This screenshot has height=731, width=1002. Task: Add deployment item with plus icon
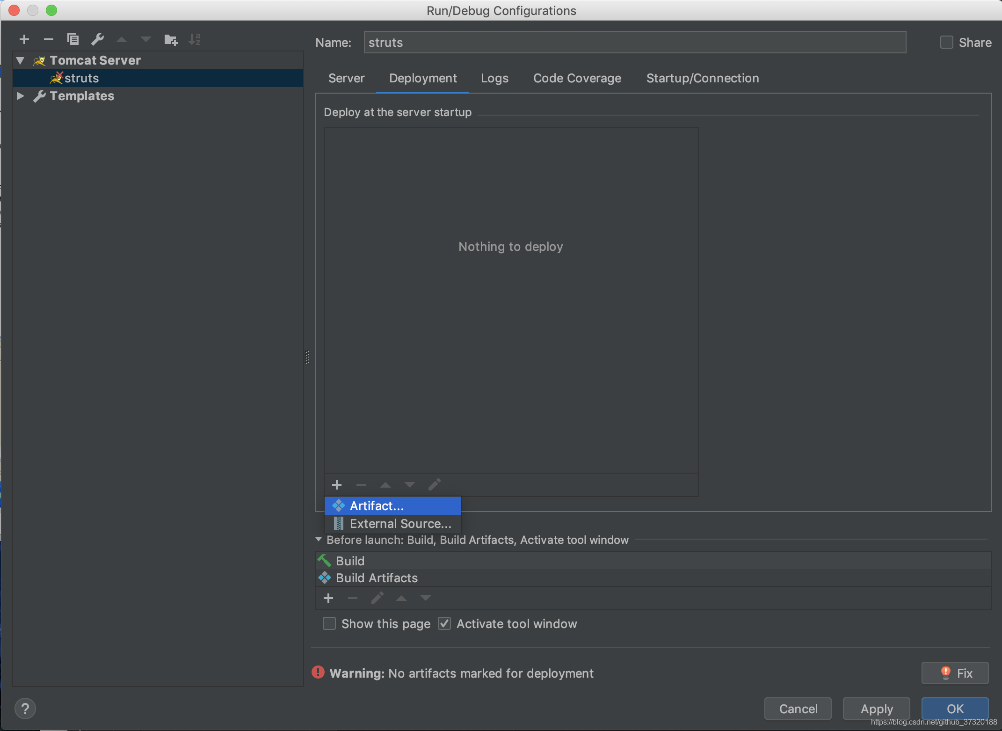337,485
